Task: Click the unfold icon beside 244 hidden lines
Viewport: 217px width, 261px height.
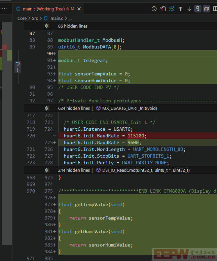Action: (x=46, y=170)
